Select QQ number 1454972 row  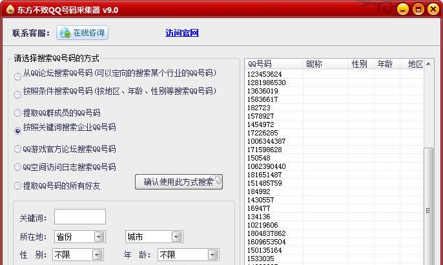point(335,124)
